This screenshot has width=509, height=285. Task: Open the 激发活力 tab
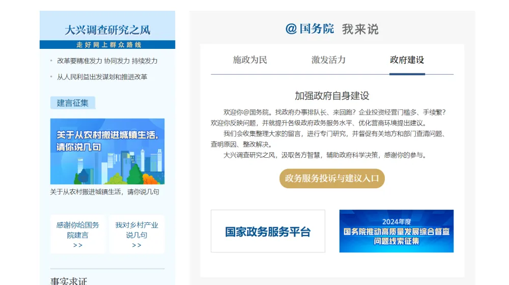pos(328,60)
